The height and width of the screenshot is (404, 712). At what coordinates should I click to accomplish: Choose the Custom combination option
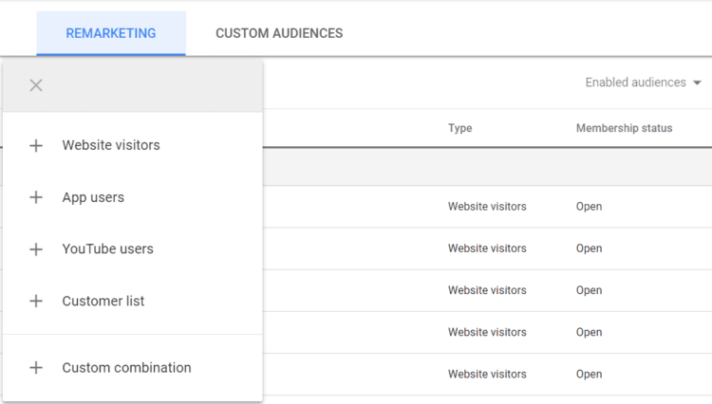(x=126, y=368)
